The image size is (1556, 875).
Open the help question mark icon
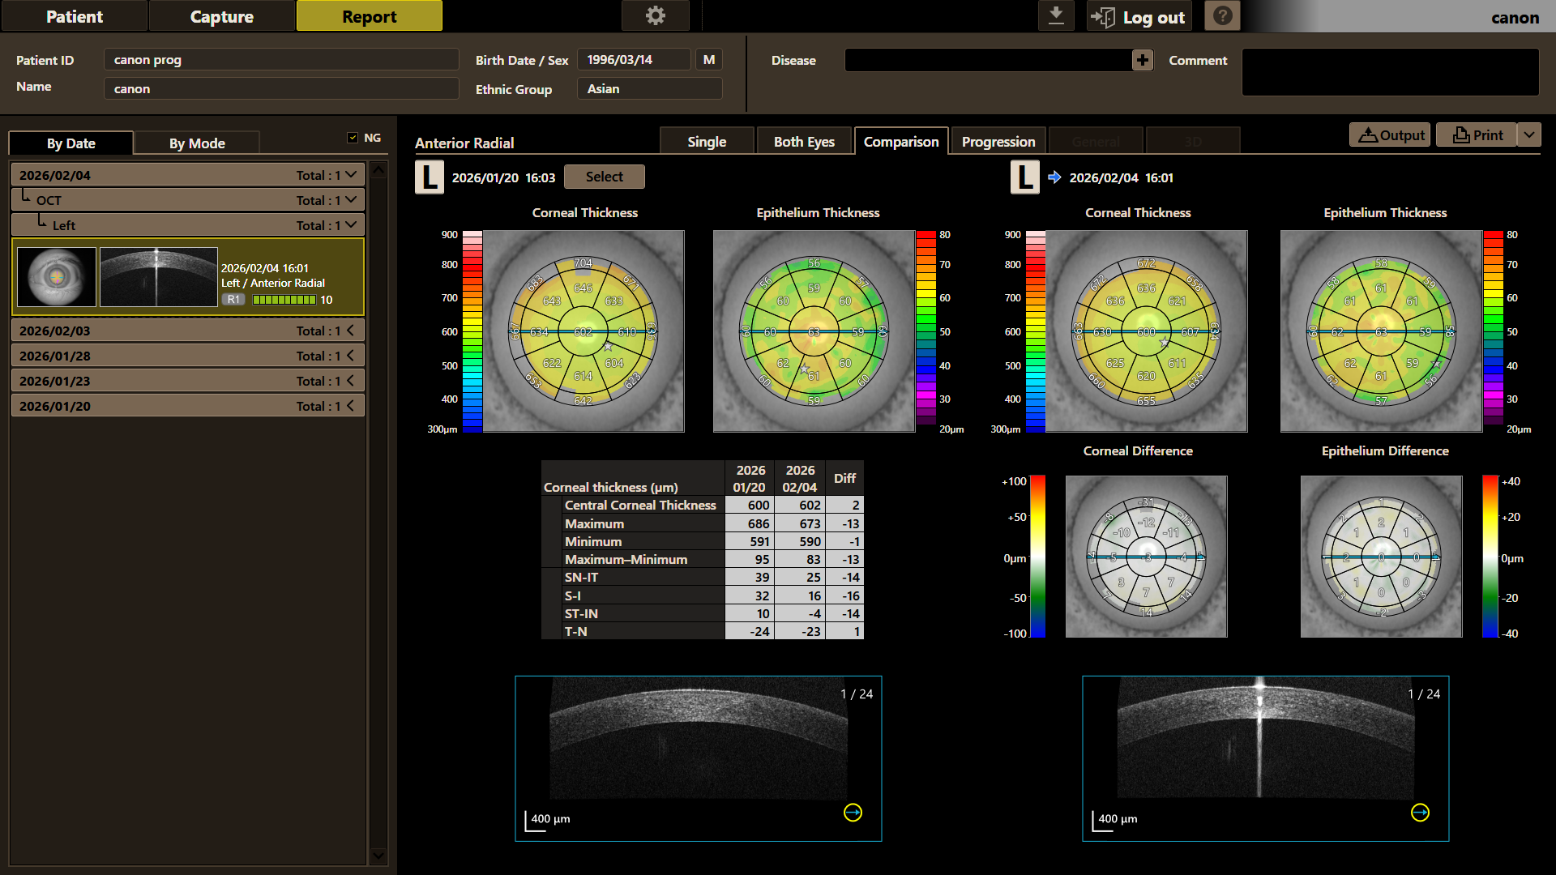[1222, 15]
